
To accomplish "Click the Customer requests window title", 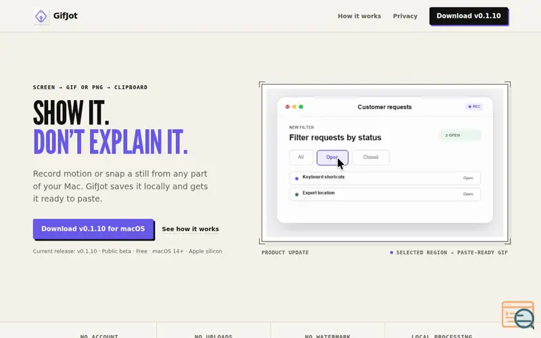I will point(385,107).
